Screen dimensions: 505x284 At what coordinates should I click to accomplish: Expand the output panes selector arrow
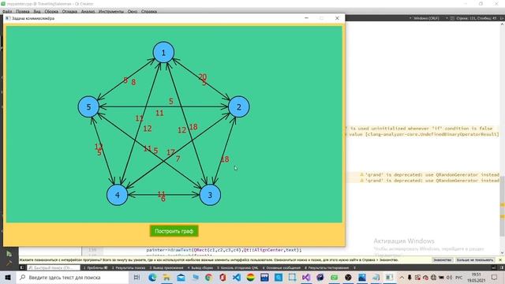pyautogui.click(x=354, y=267)
